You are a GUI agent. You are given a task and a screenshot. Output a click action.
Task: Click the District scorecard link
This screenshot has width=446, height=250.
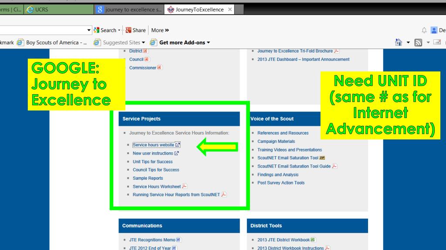point(138,51)
